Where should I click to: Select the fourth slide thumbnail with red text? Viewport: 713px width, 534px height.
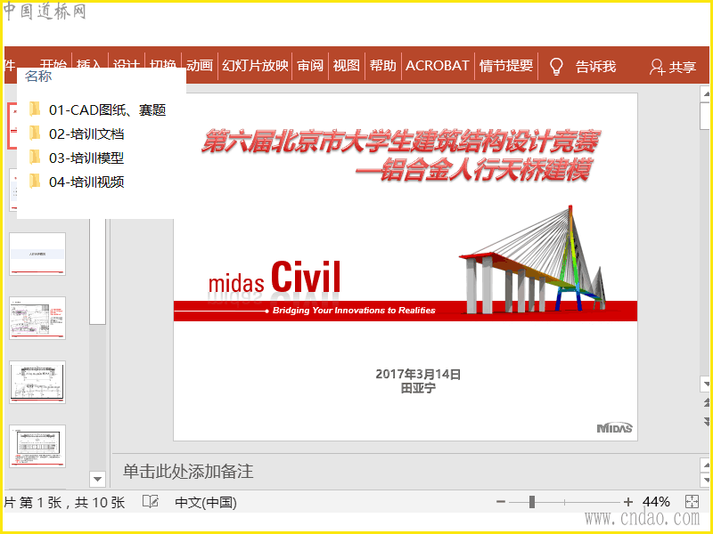coord(37,318)
